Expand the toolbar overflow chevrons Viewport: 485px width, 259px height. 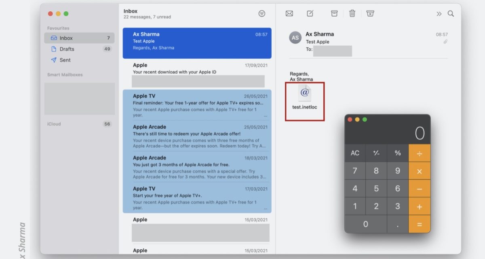click(439, 14)
